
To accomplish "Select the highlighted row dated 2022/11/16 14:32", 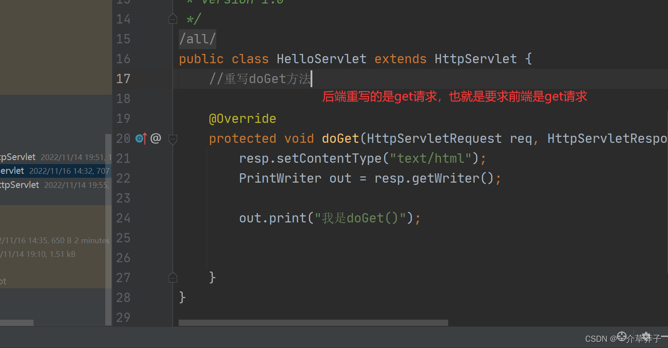I will pyautogui.click(x=56, y=171).
